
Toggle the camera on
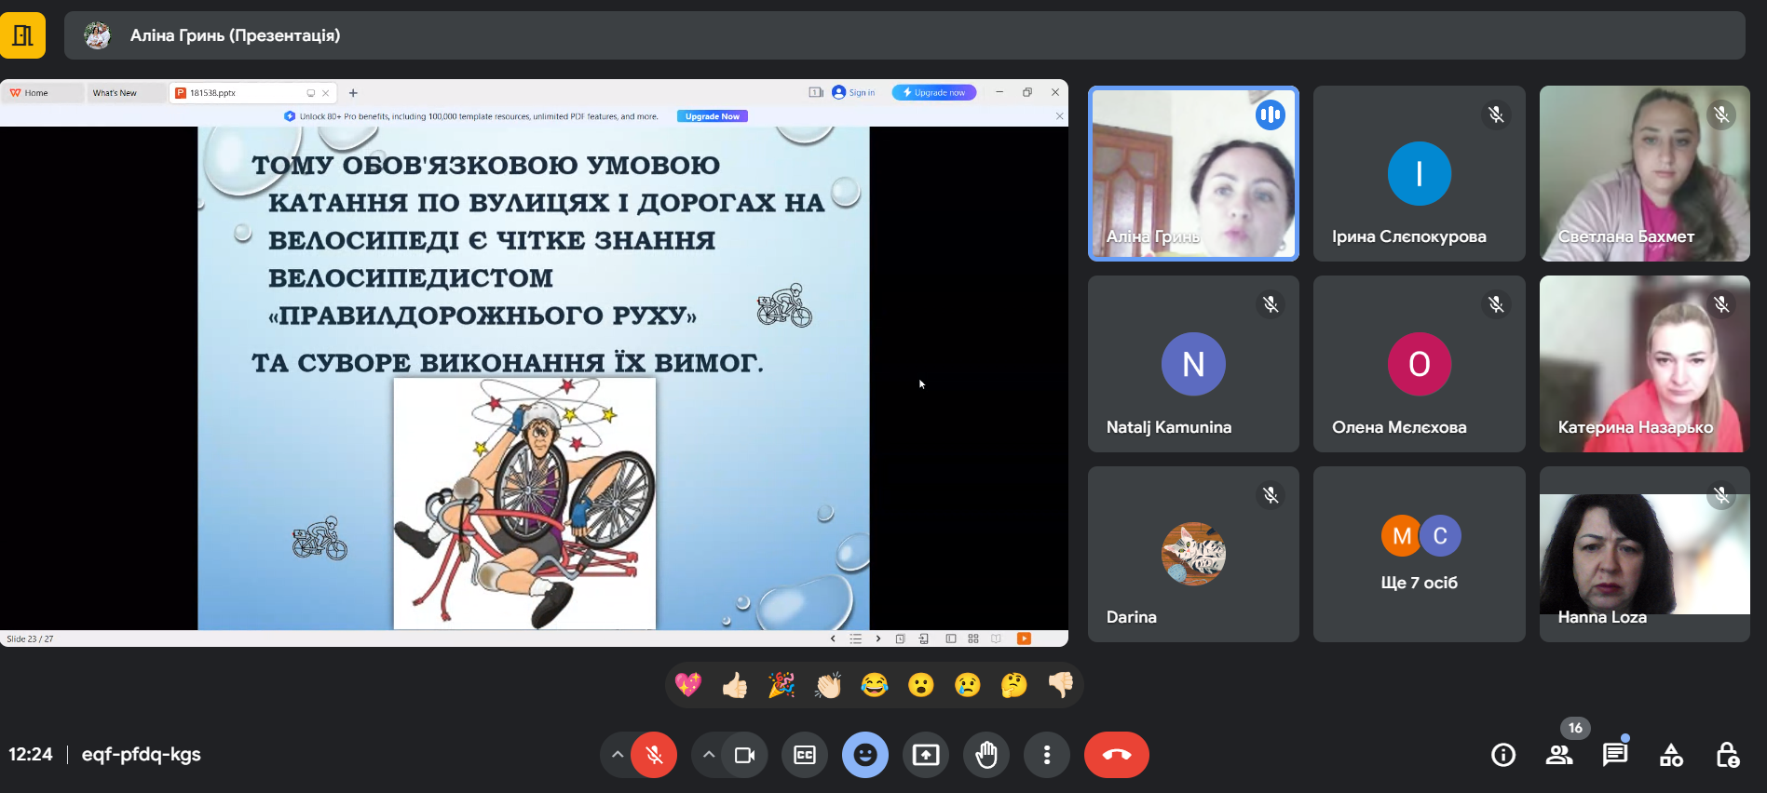744,755
